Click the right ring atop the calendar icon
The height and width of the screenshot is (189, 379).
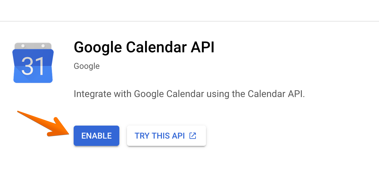43,46
